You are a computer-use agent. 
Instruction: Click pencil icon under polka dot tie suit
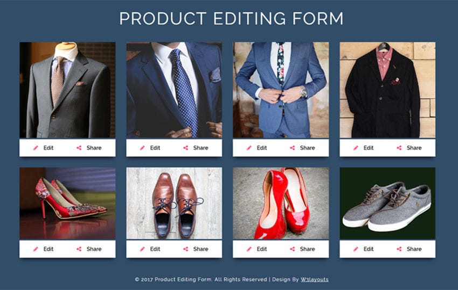[x=142, y=148]
